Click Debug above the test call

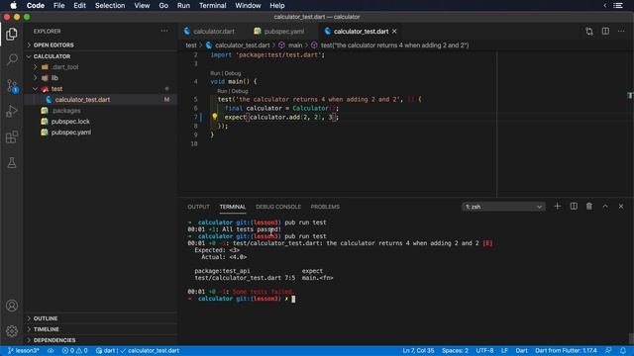coord(240,91)
